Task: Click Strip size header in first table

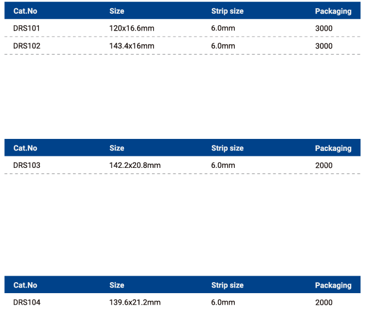Action: pyautogui.click(x=227, y=11)
